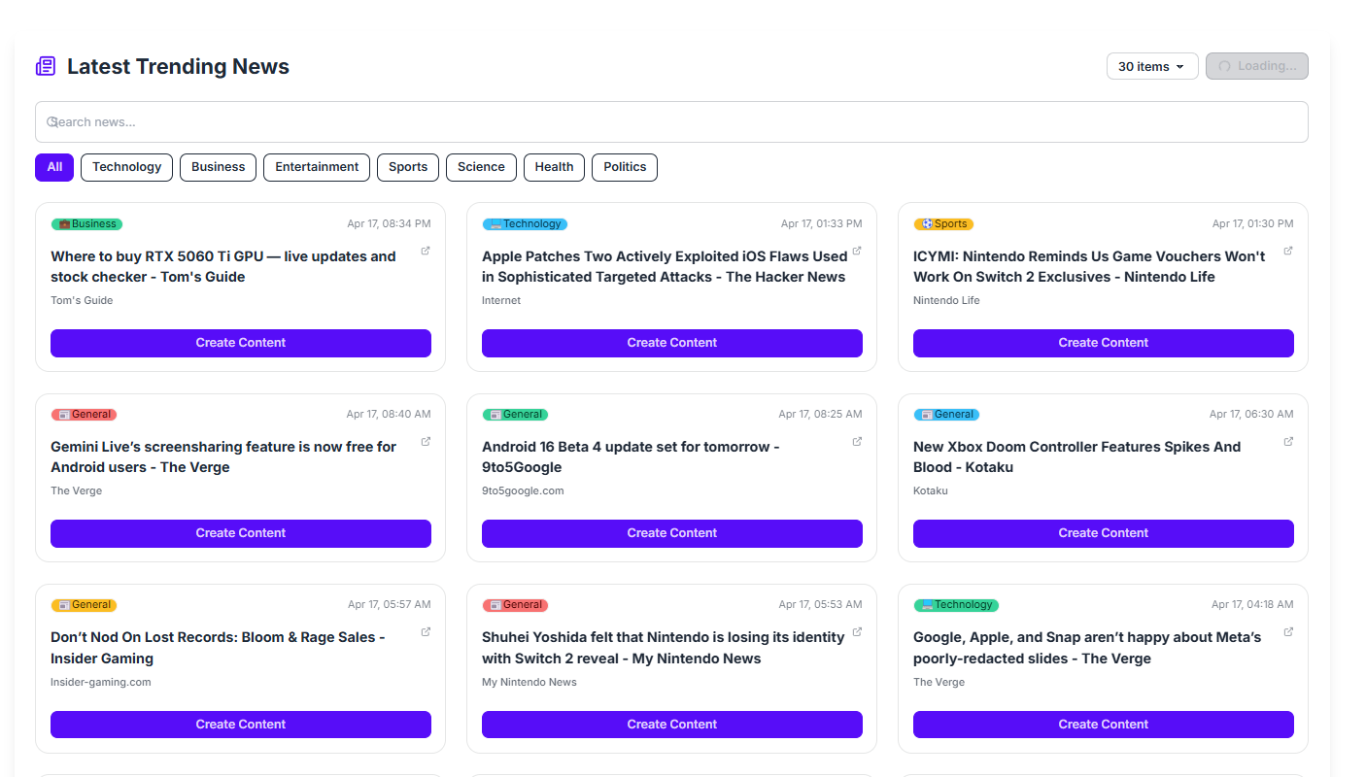Click headline 'New Xbox Doom Controller Features Spikes'
1366x777 pixels.
click(1076, 457)
